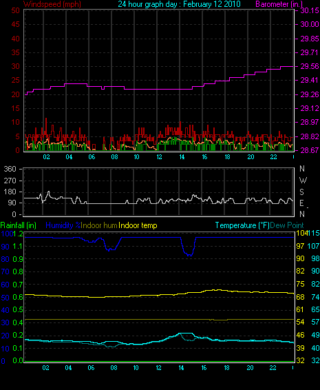Click the 29.56 barometer axis value
Viewport: 320px width, 390px height.
pos(310,66)
